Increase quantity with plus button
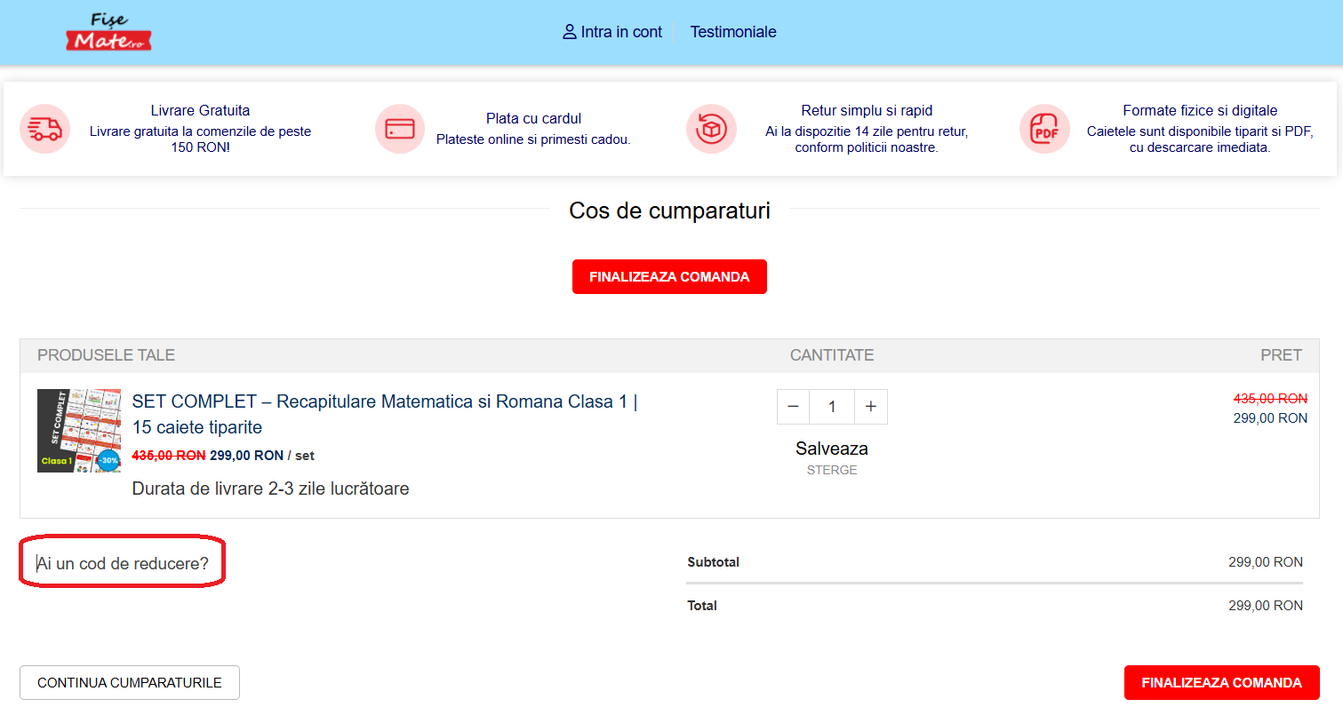The width and height of the screenshot is (1343, 715). point(871,407)
